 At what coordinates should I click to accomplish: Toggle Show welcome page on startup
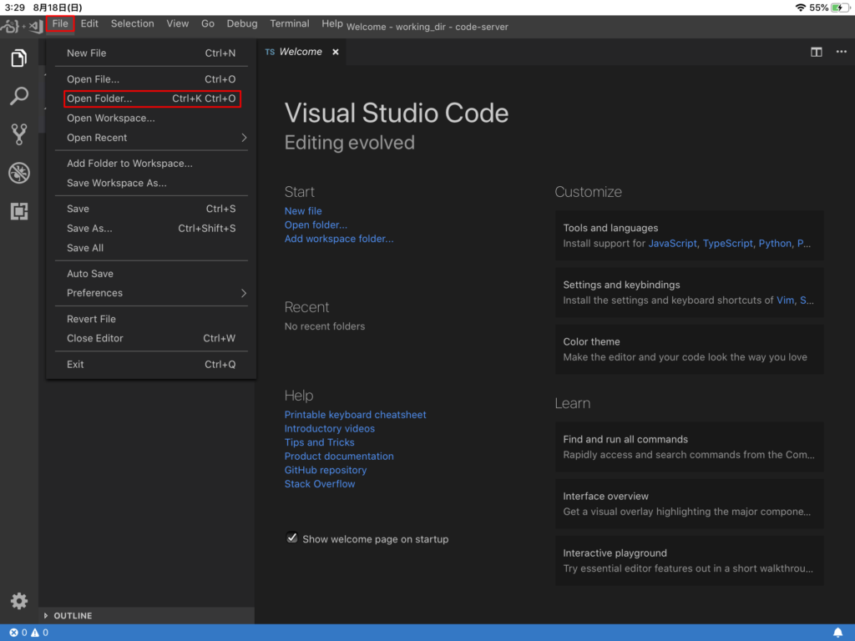pos(292,538)
